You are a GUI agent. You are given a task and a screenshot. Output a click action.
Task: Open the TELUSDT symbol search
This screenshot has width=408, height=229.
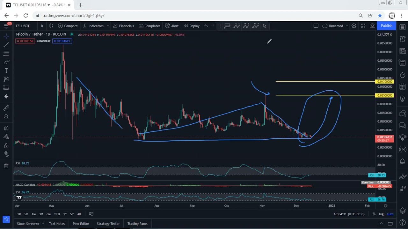(x=23, y=26)
